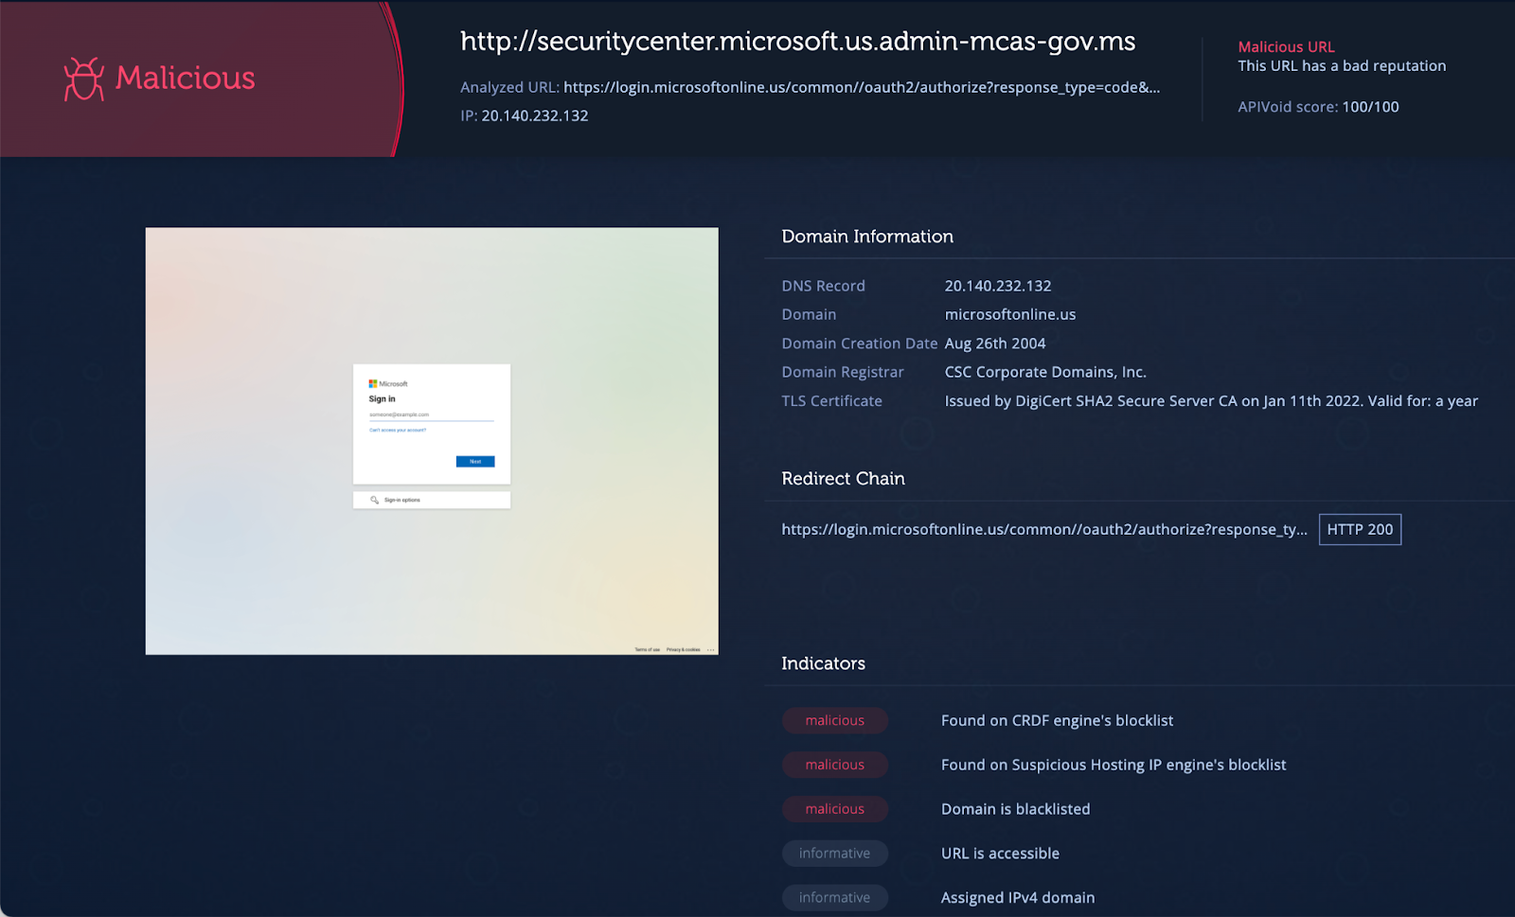Click the DNS Record label

click(823, 286)
